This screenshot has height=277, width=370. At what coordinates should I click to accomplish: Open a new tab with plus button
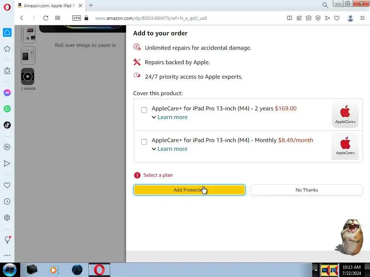(x=91, y=5)
